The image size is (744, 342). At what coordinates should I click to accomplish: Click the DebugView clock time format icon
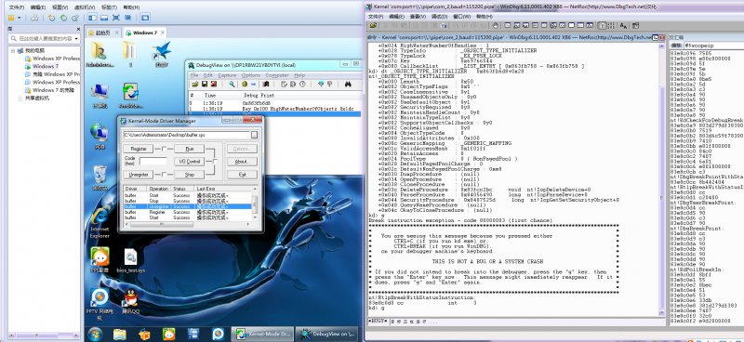[x=302, y=84]
